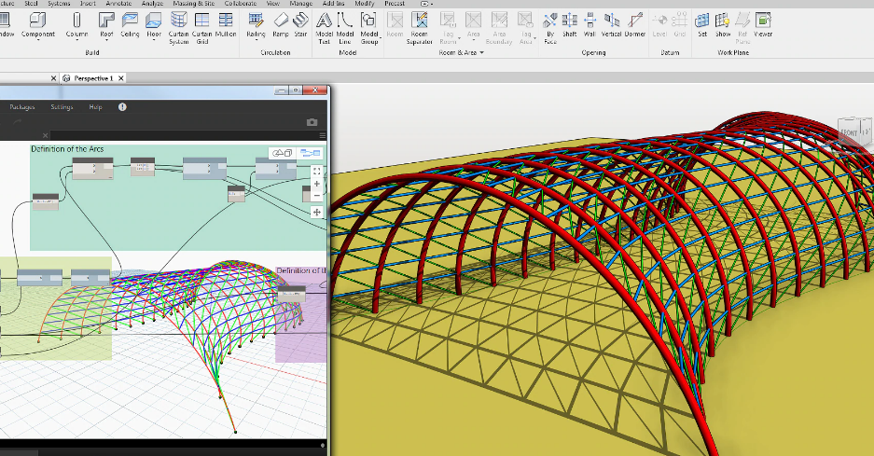Select the Ramp tool
Image resolution: width=874 pixels, height=456 pixels.
[x=281, y=26]
